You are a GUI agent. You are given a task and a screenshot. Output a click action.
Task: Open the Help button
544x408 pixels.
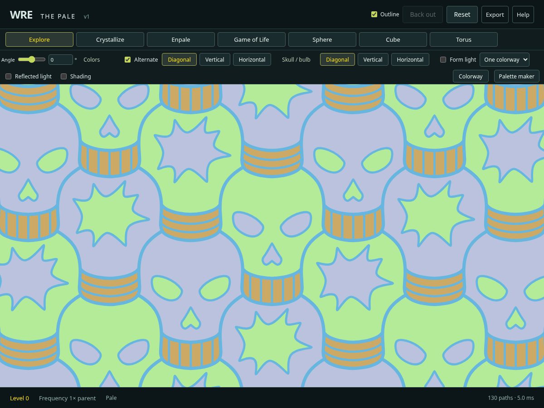pos(523,15)
